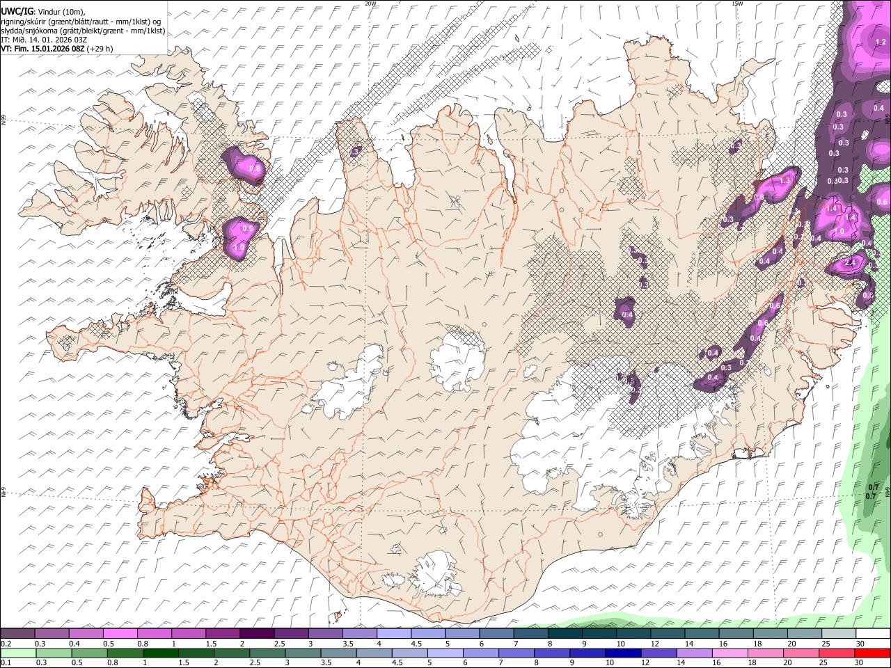Select dark purple top-row swatch between 2 and 2.5

pos(257,633)
